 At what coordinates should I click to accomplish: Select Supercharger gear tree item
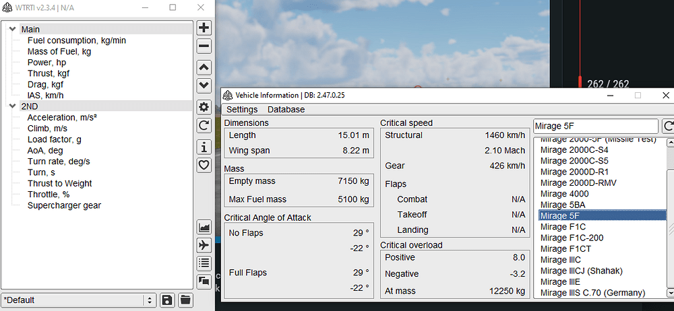64,205
